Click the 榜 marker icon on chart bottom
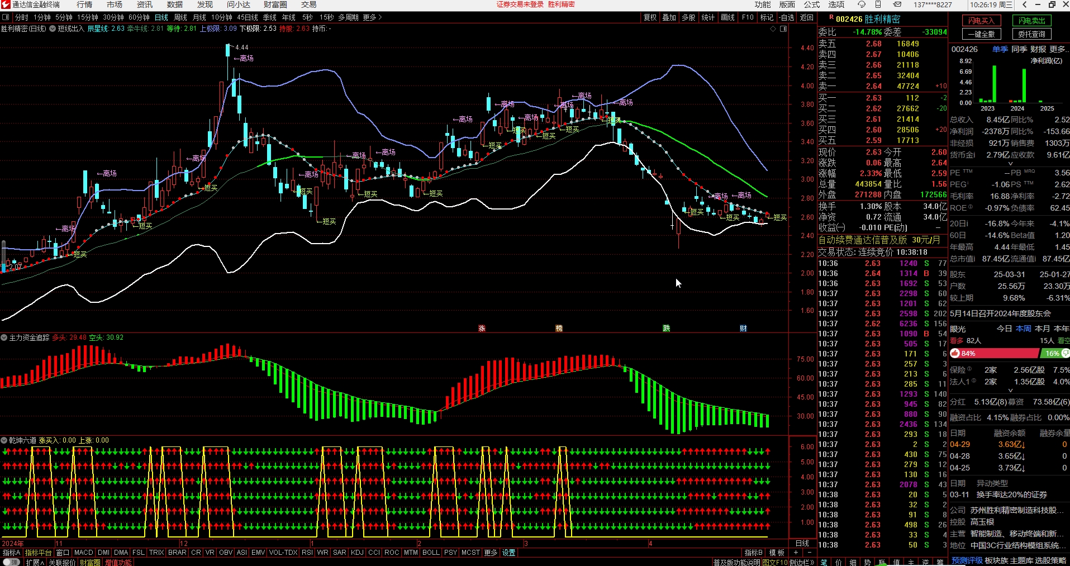1070x566 pixels. (559, 329)
